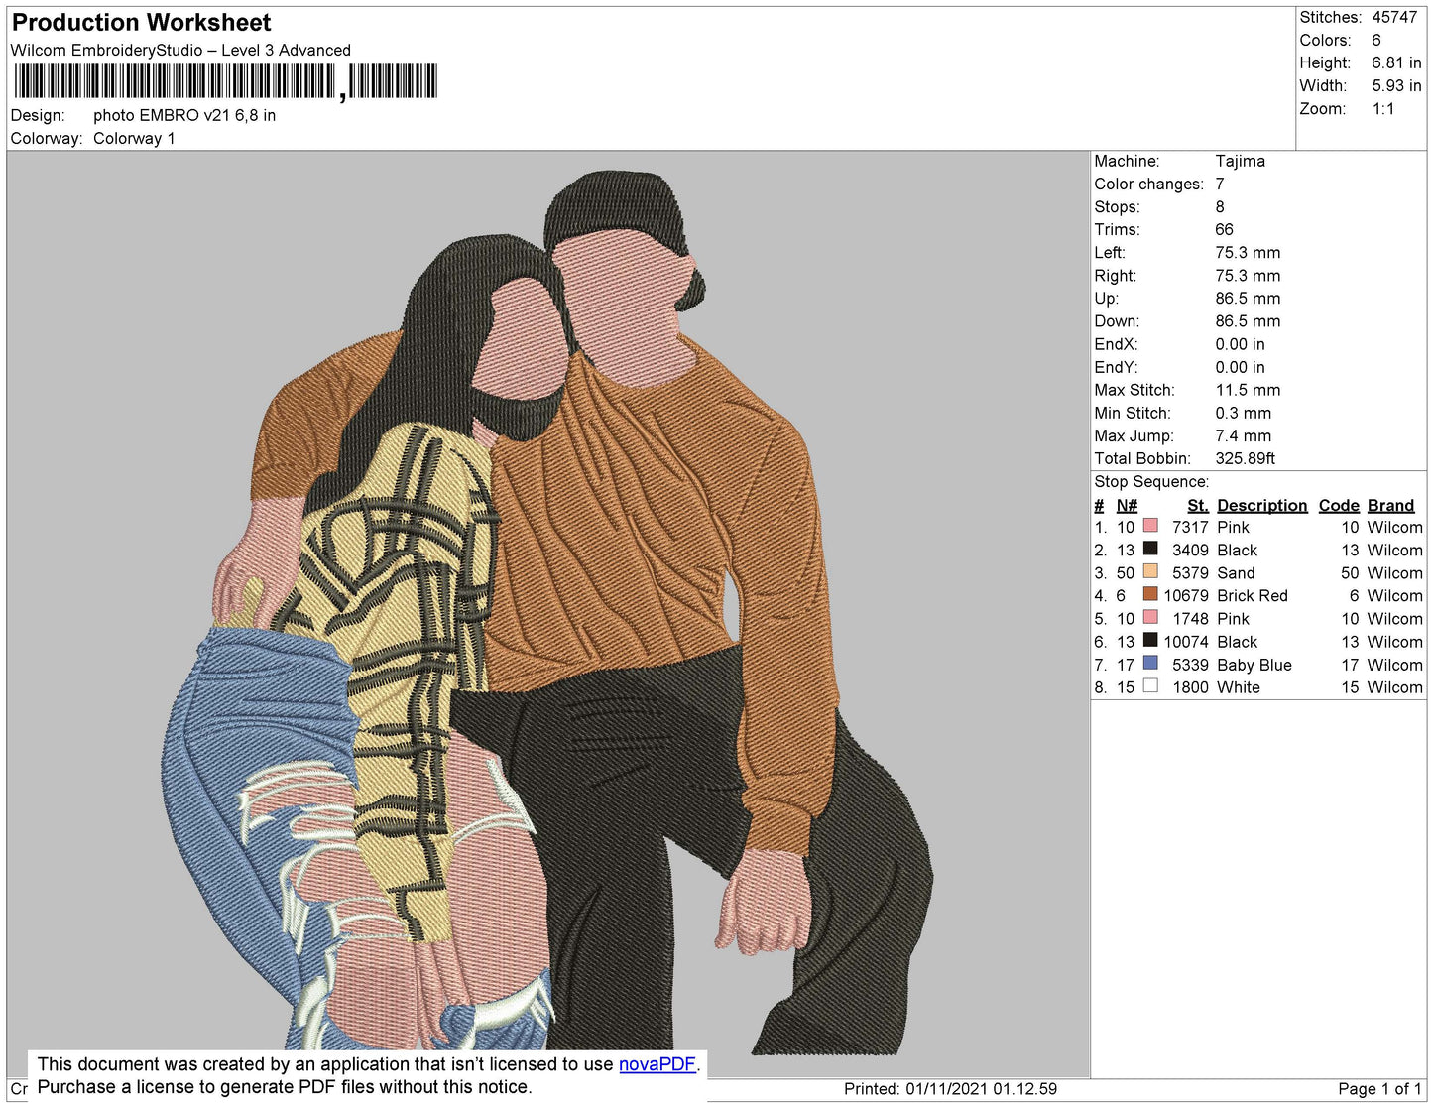Click the 'Stop Sequence:' heading
This screenshot has width=1433, height=1108.
(x=1151, y=482)
